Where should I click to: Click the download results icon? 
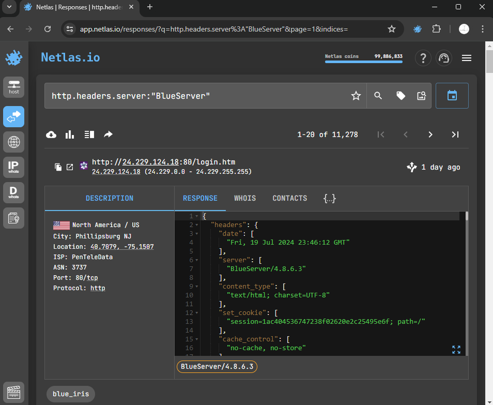pyautogui.click(x=51, y=135)
